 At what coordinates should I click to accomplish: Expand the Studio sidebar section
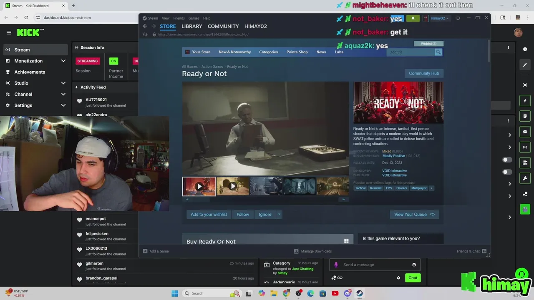63,83
